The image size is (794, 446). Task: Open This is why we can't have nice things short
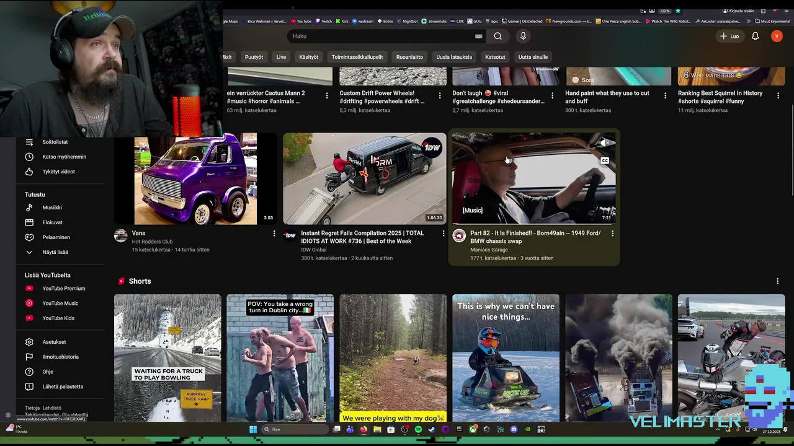506,358
